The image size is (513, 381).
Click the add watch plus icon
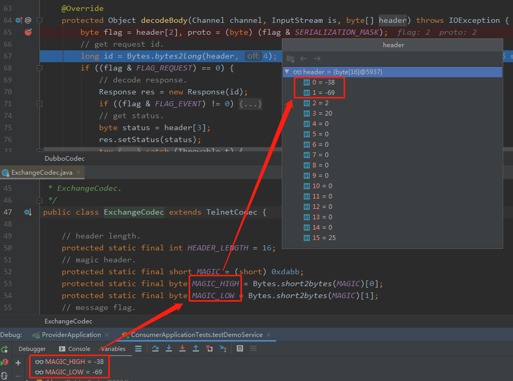(x=18, y=363)
